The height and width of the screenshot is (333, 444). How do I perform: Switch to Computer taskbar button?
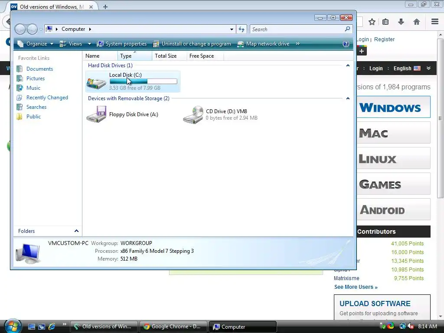[x=243, y=326]
